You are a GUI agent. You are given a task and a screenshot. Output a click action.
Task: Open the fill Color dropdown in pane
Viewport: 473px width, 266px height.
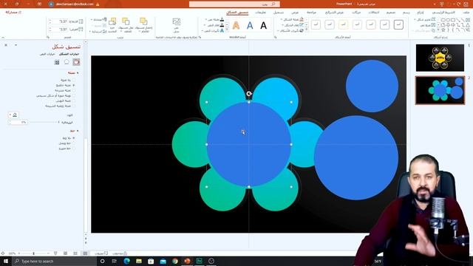click(13, 115)
